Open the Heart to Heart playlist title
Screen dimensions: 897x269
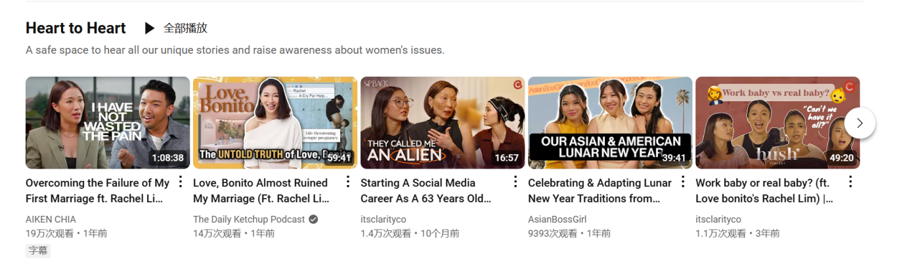coord(76,28)
